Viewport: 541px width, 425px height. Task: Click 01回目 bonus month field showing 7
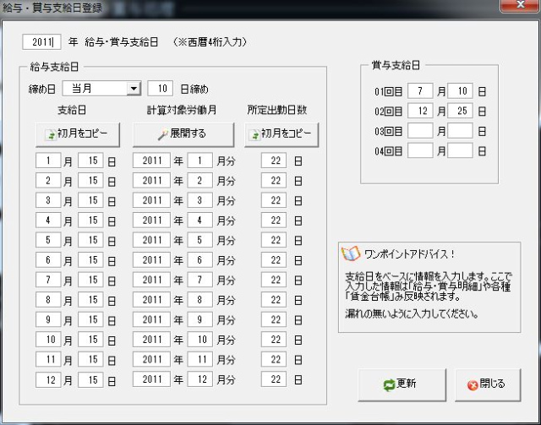click(420, 91)
